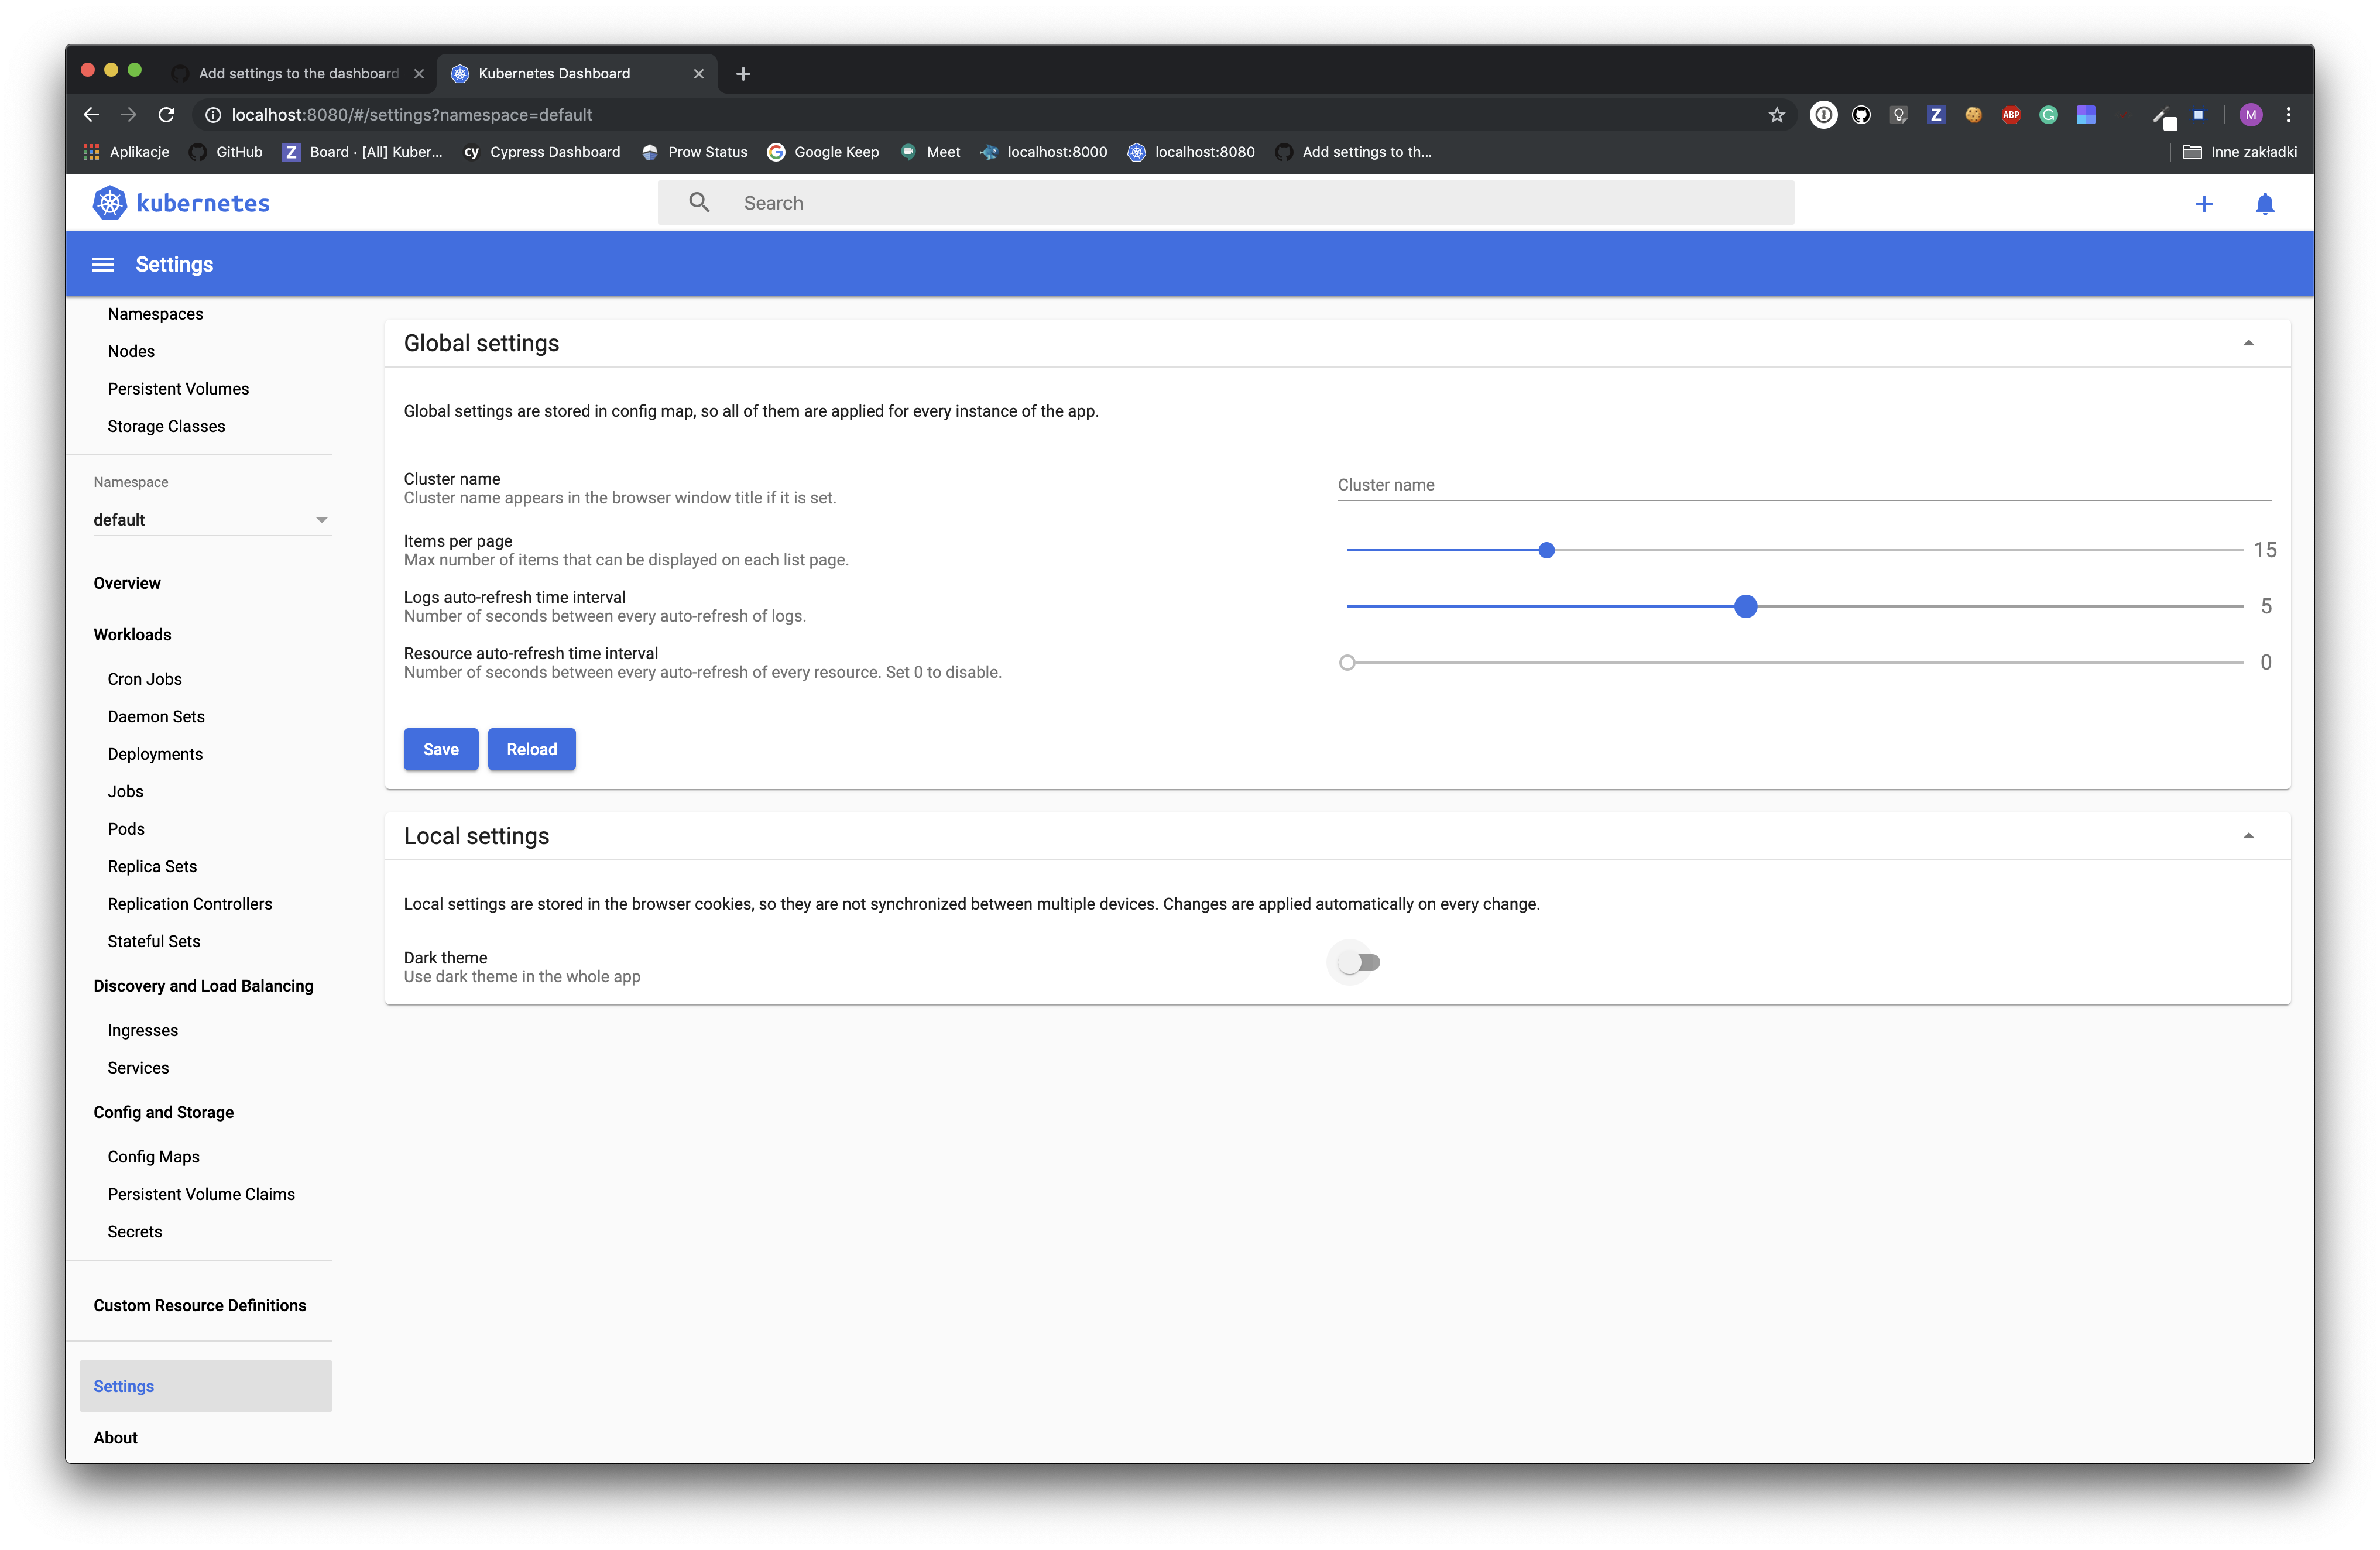The image size is (2380, 1550).
Task: Adjust the Items per page slider
Action: pyautogui.click(x=1546, y=549)
